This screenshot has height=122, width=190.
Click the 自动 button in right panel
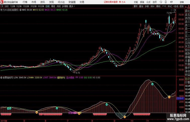[x=187, y=79]
